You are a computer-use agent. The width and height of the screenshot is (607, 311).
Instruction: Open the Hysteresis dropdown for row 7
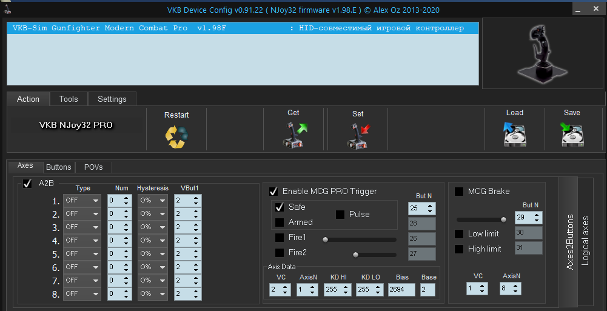pyautogui.click(x=153, y=281)
